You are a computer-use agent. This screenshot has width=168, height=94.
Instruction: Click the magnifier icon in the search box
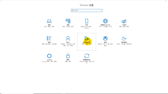tap(101, 10)
